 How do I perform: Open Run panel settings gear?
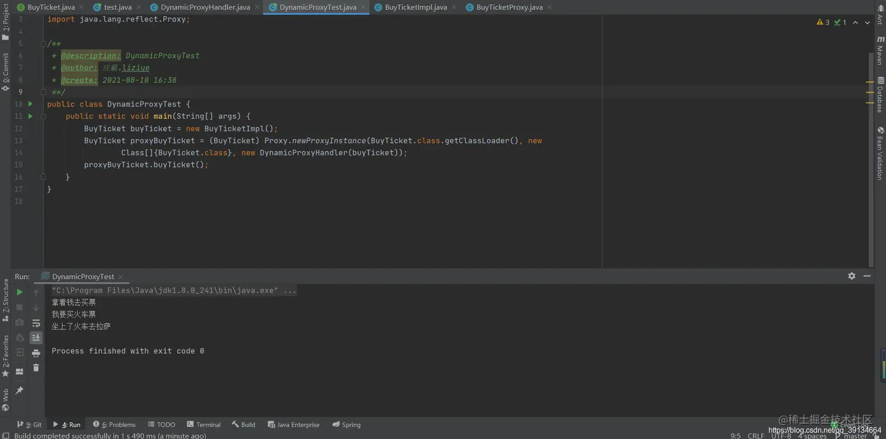point(851,276)
